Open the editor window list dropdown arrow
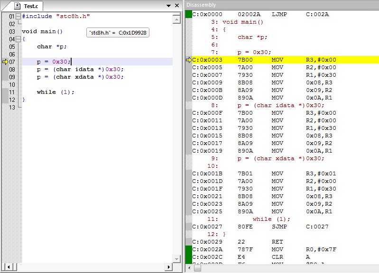 tap(168, 6)
